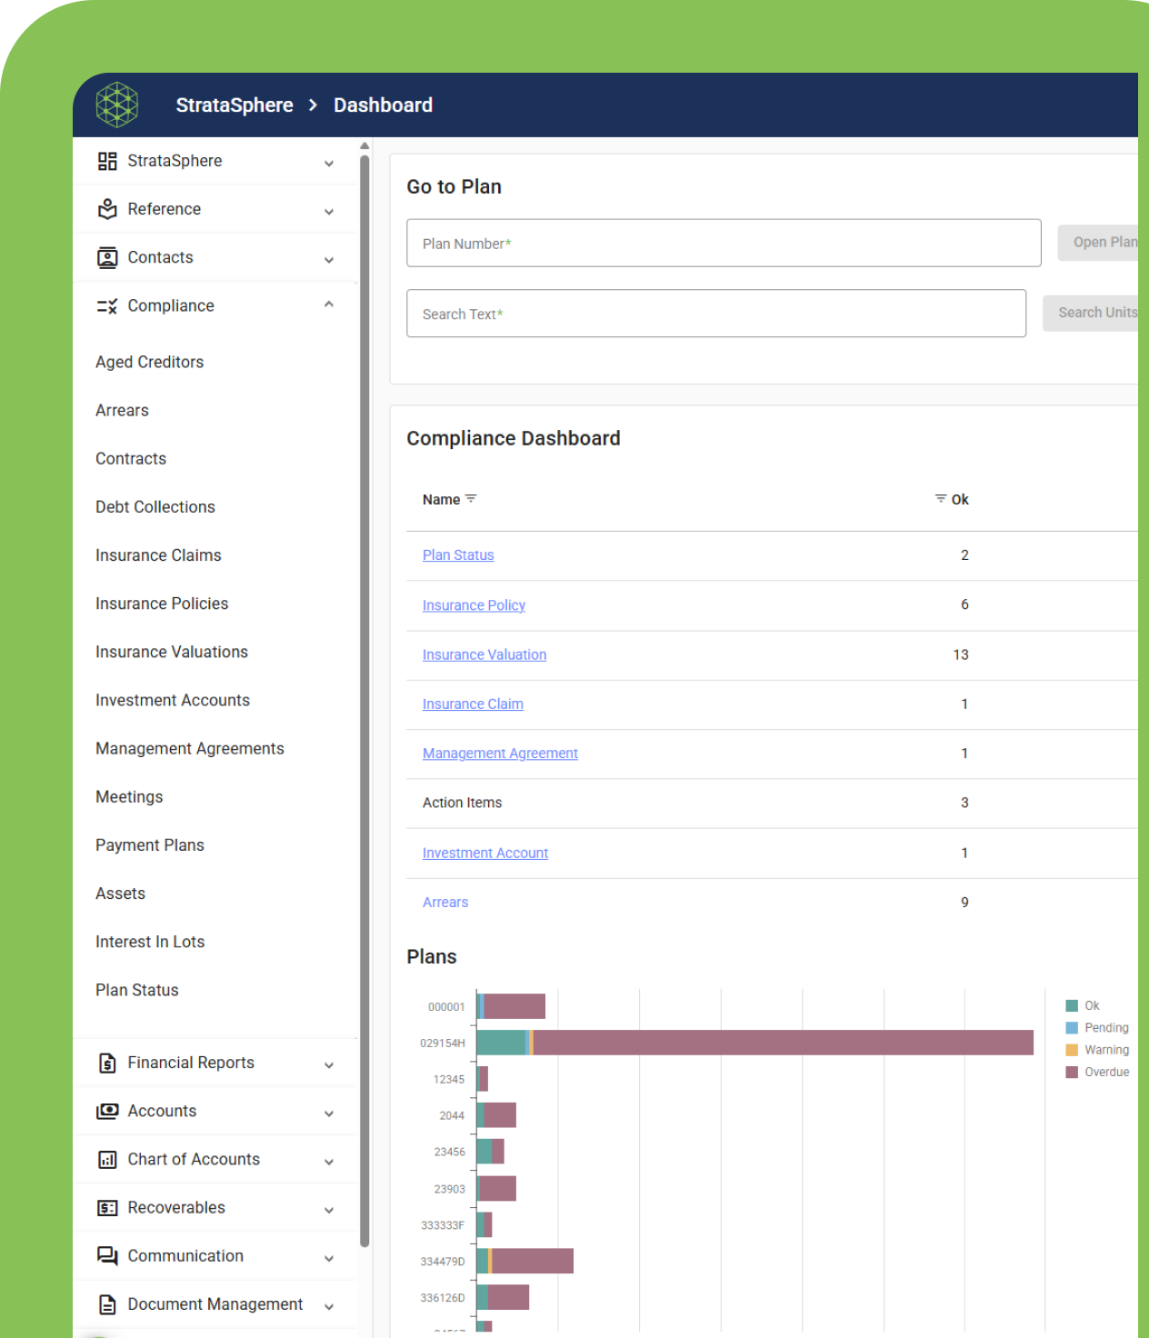Collapse the Compliance menu section
The width and height of the screenshot is (1149, 1338).
pyautogui.click(x=329, y=305)
